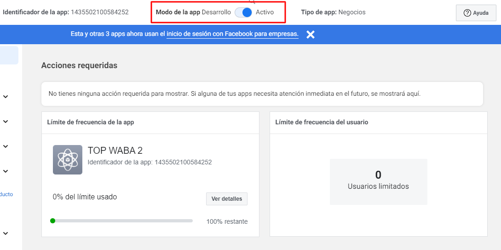This screenshot has width=501, height=250.
Task: Expand the second chevron in left sidebar
Action: tap(6, 122)
